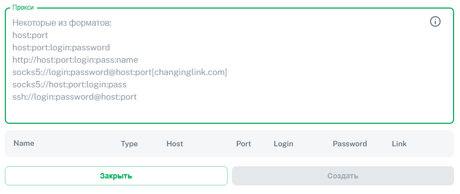
Task: Click the greyed-out Создать button
Action: click(x=343, y=176)
